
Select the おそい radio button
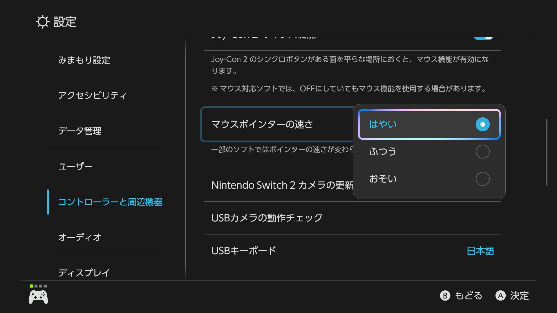(x=482, y=179)
